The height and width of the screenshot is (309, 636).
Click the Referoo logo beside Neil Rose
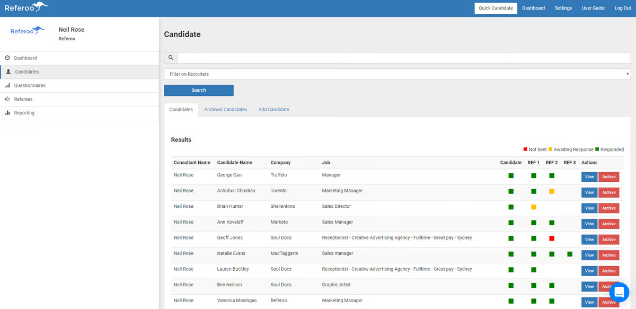click(x=28, y=31)
